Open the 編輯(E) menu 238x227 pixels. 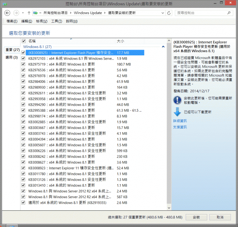pos(27,21)
